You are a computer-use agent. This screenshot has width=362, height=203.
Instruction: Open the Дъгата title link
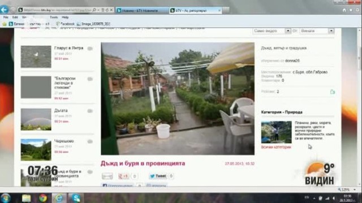pyautogui.click(x=61, y=111)
